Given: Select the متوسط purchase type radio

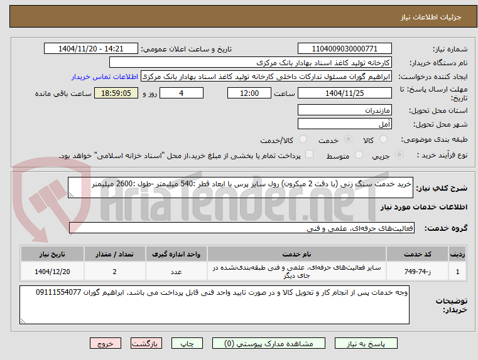Looking at the screenshot, I should pyautogui.click(x=359, y=155).
